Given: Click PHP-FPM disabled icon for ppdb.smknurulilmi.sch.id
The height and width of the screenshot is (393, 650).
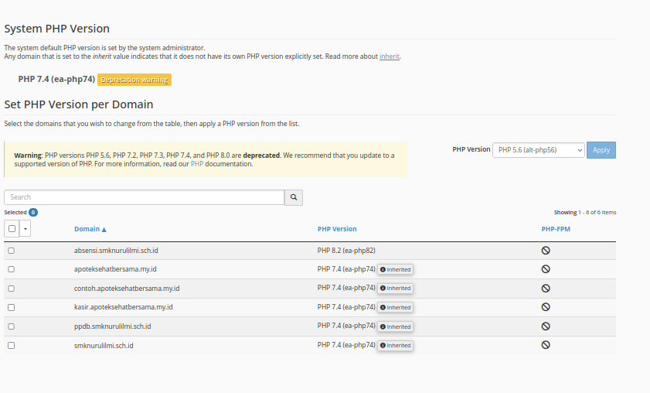Looking at the screenshot, I should coord(545,326).
